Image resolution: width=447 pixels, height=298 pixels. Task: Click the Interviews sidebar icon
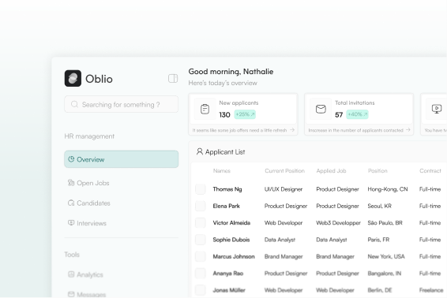71,222
